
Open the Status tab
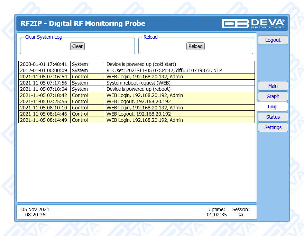(273, 117)
